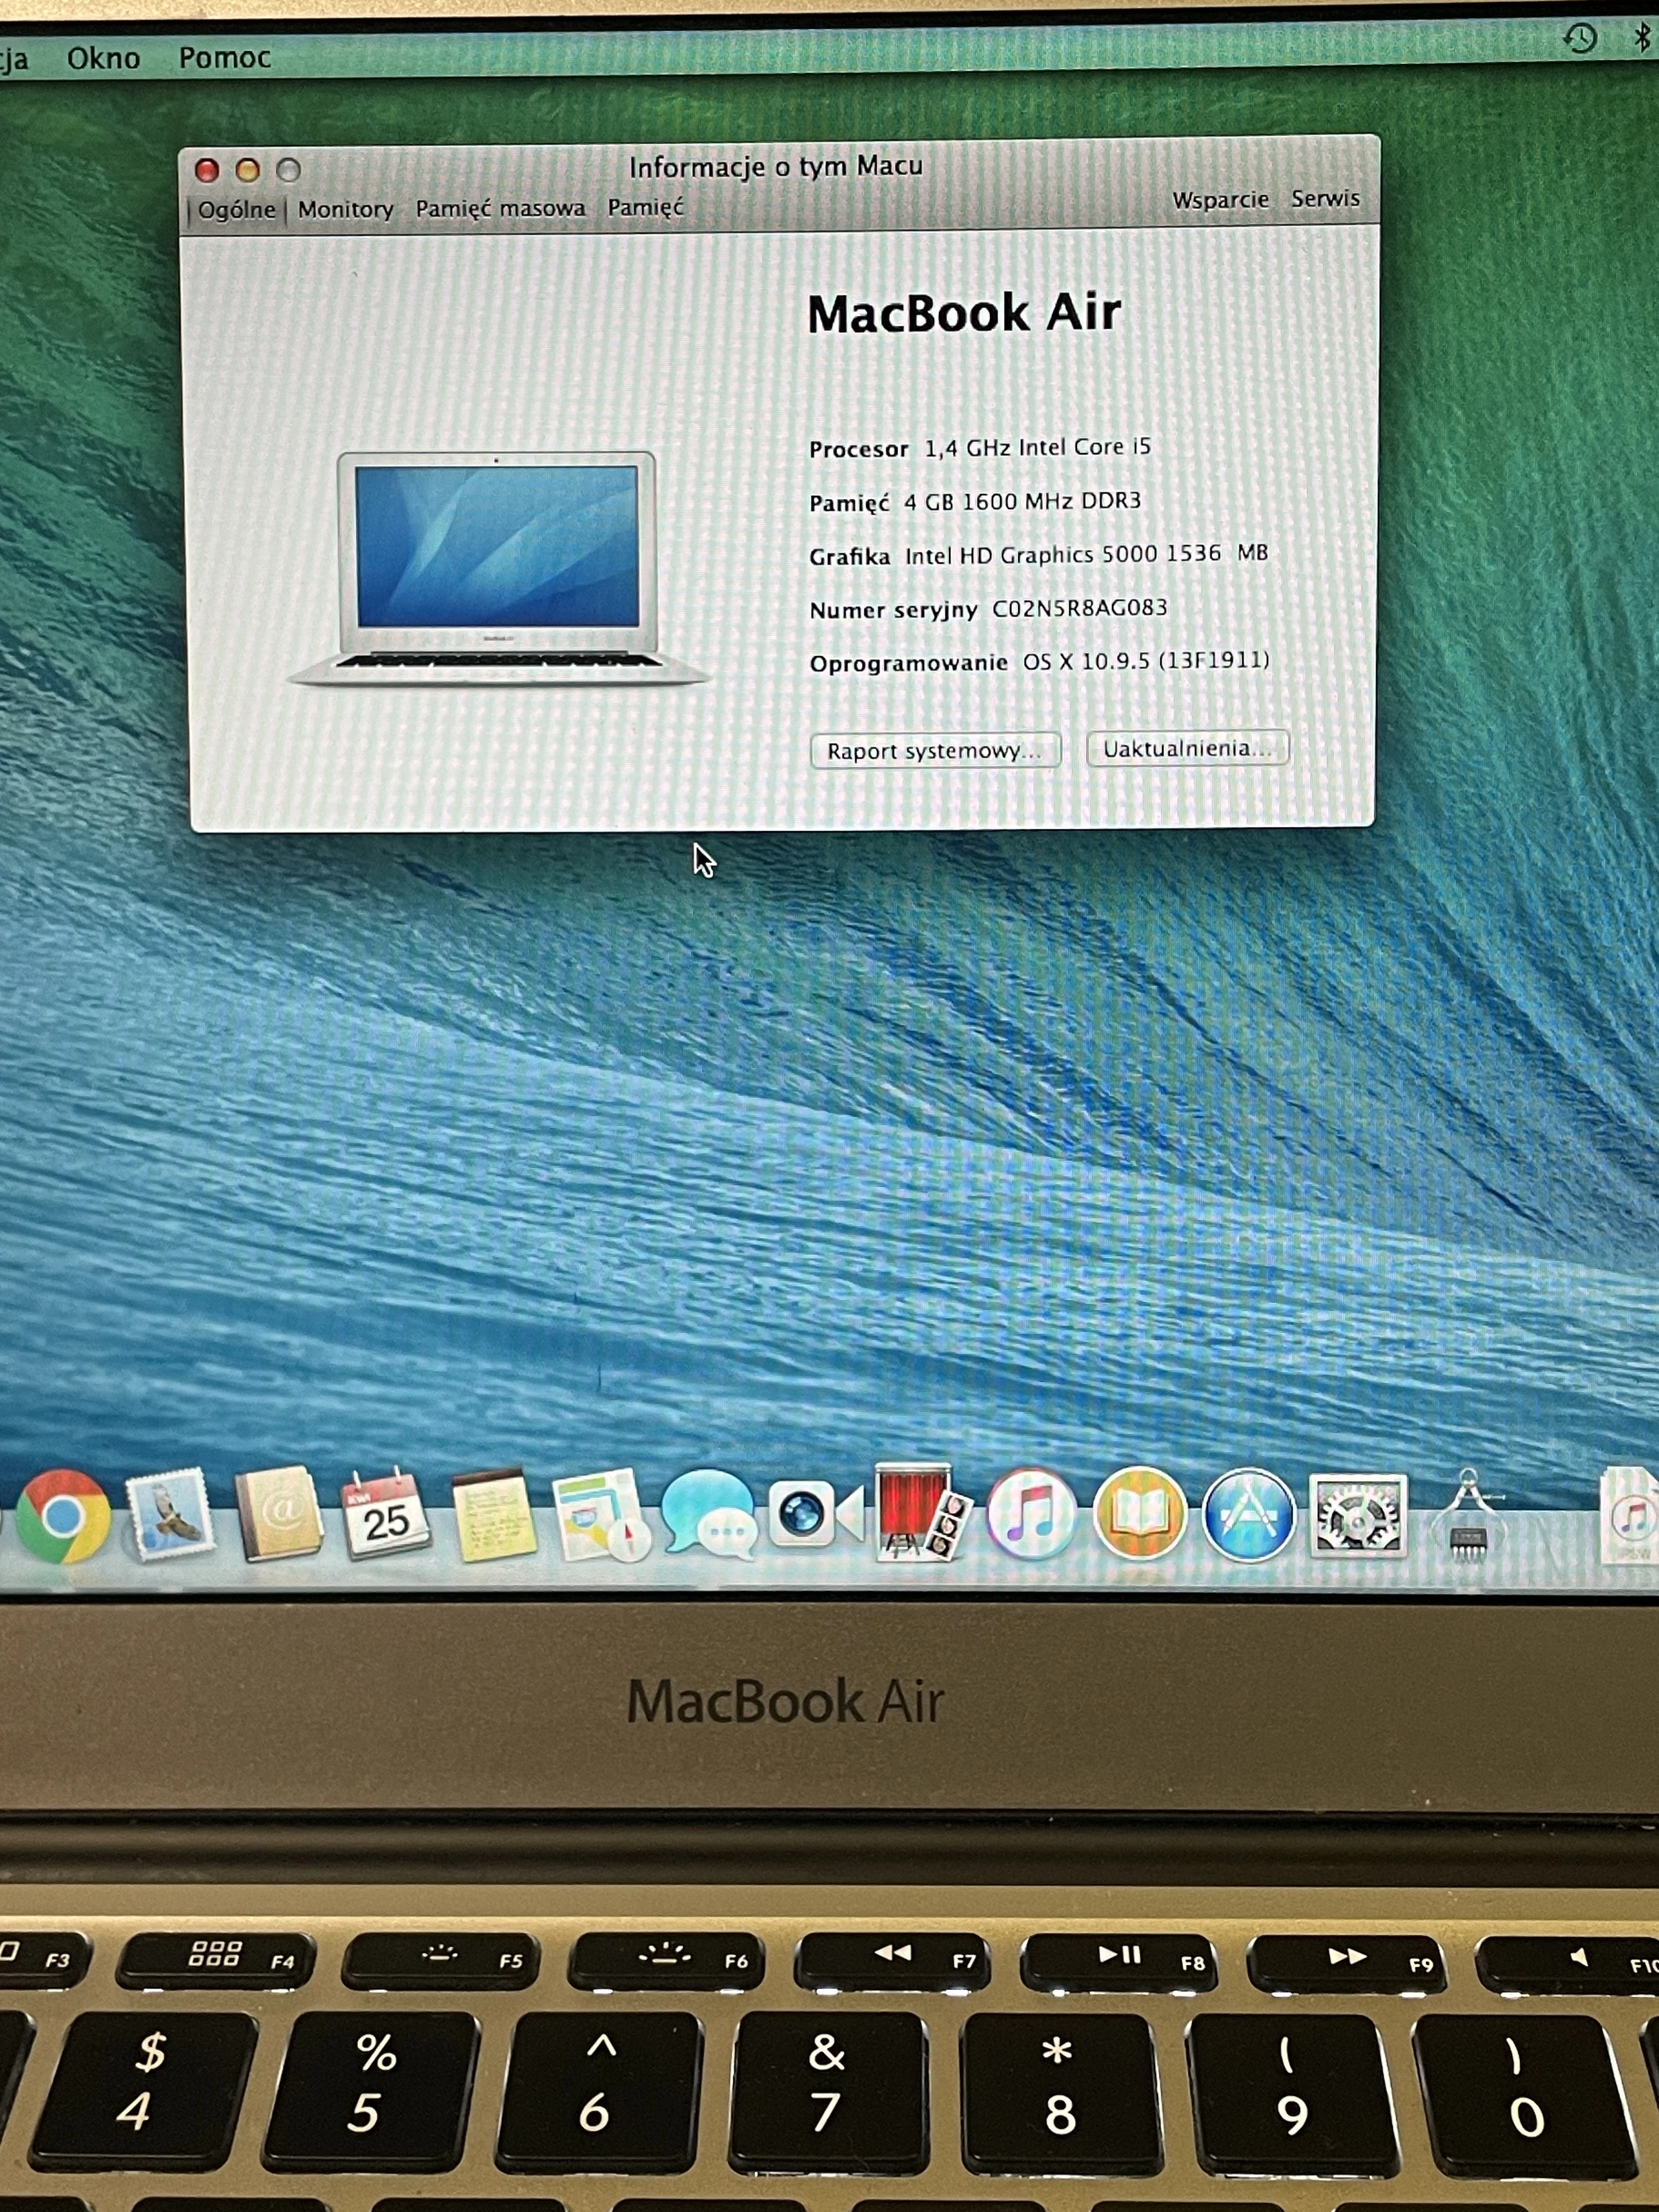1659x2212 pixels.
Task: Click the MacBook Air heading in window
Action: pos(964,313)
